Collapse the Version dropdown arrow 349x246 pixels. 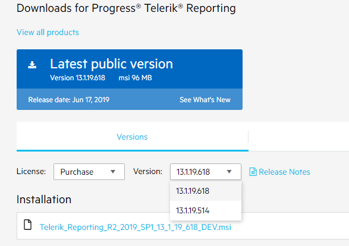tap(229, 172)
